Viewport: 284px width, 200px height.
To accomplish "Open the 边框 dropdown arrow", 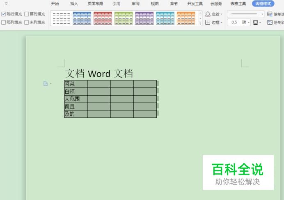I will [x=222, y=23].
